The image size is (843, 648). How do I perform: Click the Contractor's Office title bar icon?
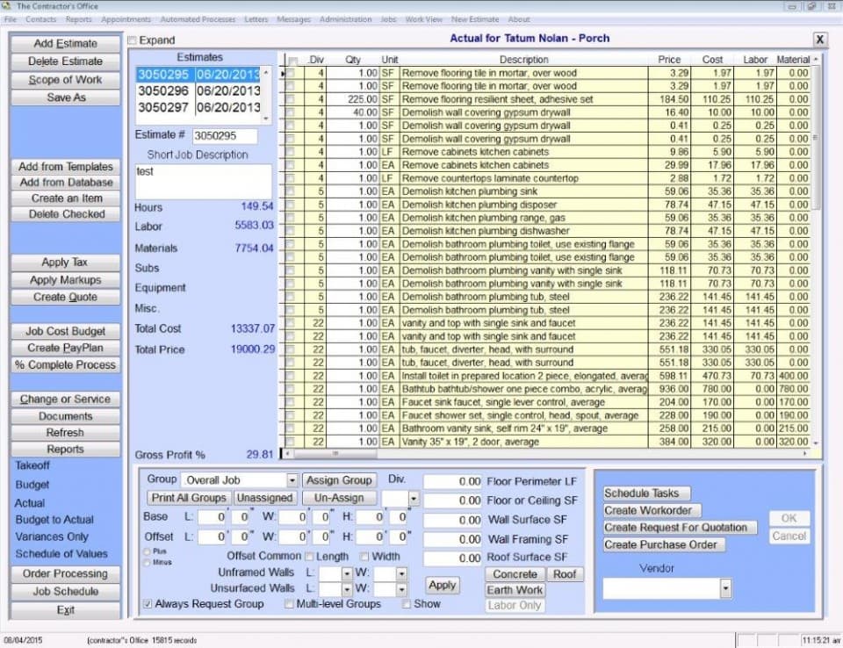pos(6,6)
